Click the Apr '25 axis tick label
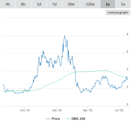The height and width of the screenshot is (126, 131). pos(88,110)
